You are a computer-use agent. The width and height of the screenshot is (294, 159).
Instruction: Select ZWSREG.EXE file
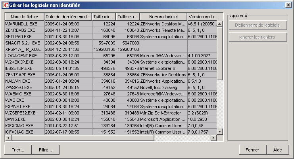[25, 87]
